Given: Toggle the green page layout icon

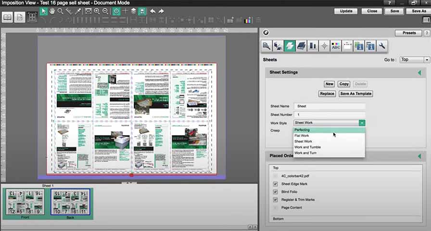Looking at the screenshot, I should (142, 11).
